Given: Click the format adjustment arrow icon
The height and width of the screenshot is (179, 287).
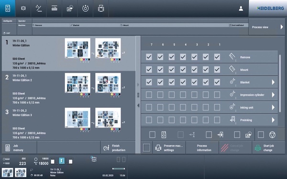Looking at the screenshot, I should (192, 135).
